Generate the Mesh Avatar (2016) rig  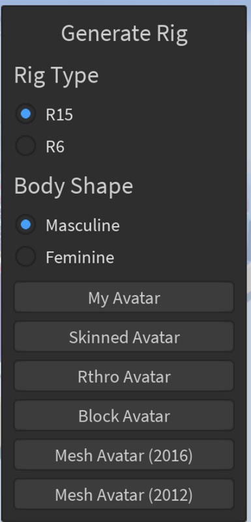pyautogui.click(x=124, y=455)
